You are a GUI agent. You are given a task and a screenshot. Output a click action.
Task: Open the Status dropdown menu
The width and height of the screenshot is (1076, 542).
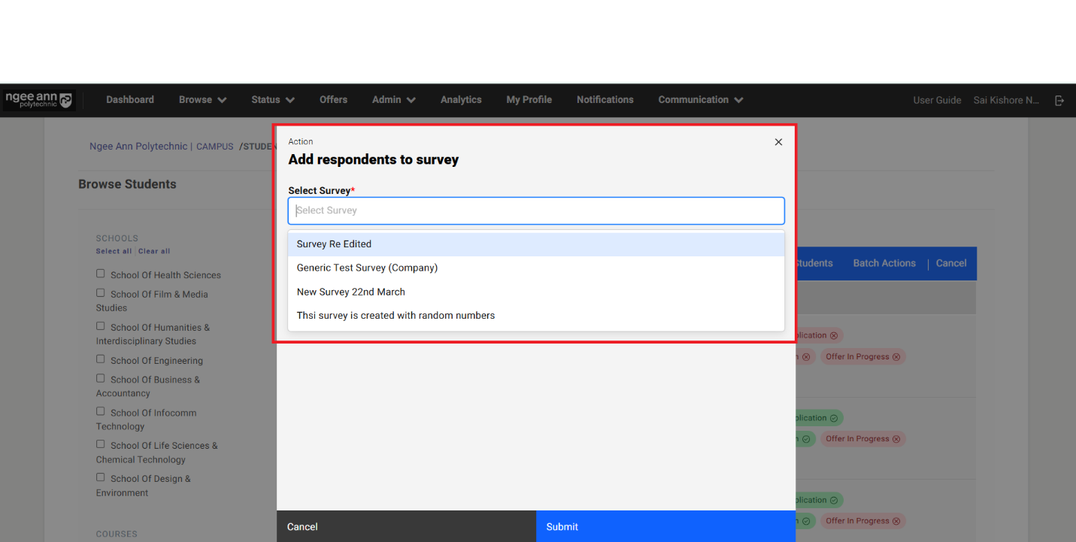[x=272, y=100]
